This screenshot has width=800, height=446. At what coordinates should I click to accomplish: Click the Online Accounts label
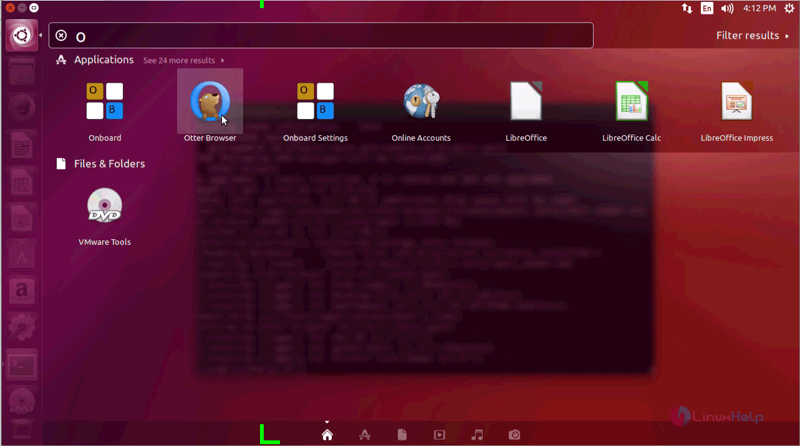421,138
